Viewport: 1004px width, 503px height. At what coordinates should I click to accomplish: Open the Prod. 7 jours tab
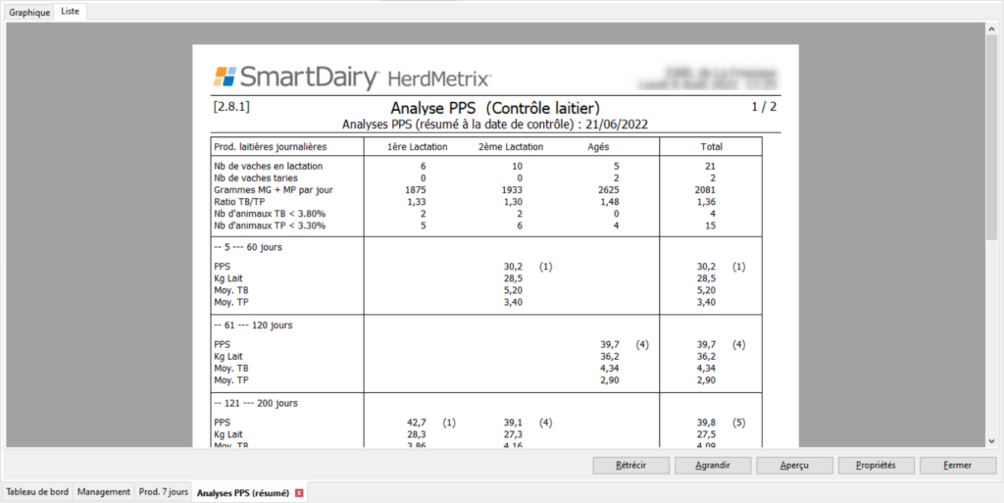(163, 492)
